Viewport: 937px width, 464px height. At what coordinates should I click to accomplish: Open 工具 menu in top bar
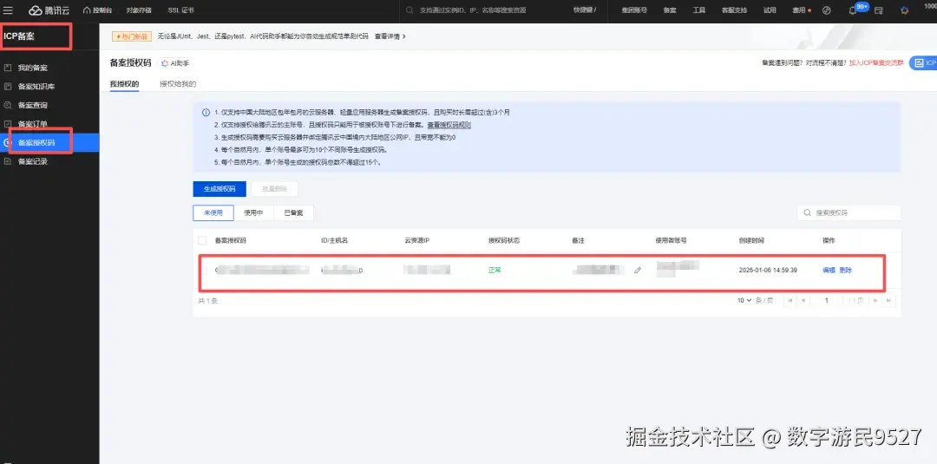[x=699, y=10]
